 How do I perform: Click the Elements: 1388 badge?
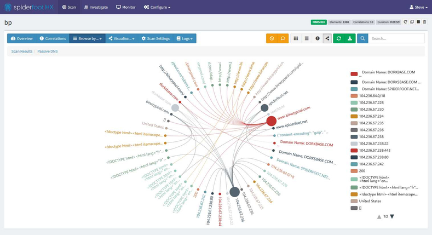pyautogui.click(x=339, y=22)
